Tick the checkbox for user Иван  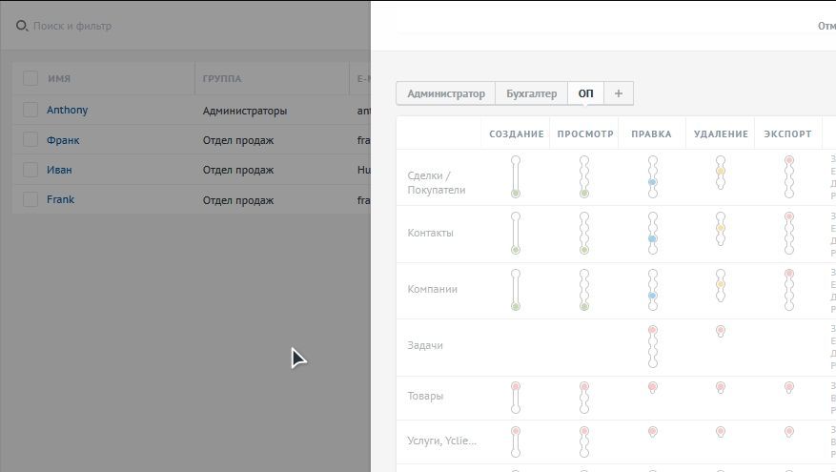click(31, 170)
